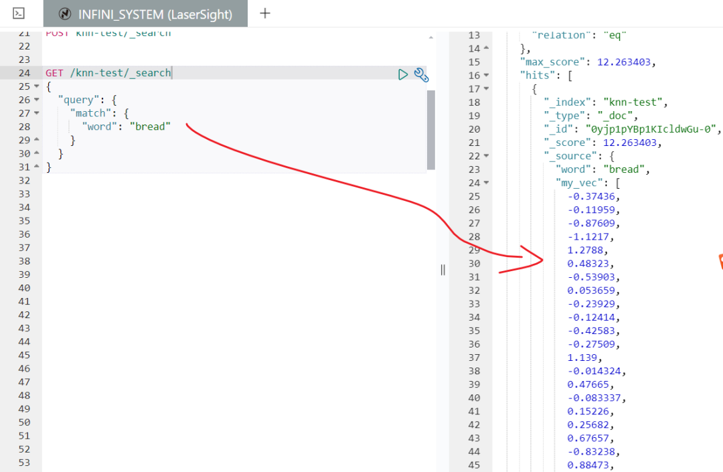
Task: Click vector value 1.139
Action: tap(582, 358)
